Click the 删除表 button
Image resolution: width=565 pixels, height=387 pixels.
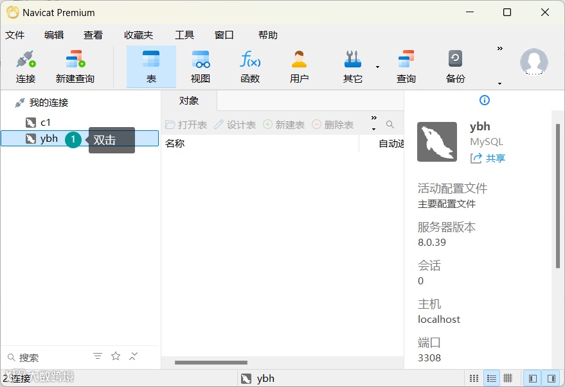pyautogui.click(x=332, y=125)
